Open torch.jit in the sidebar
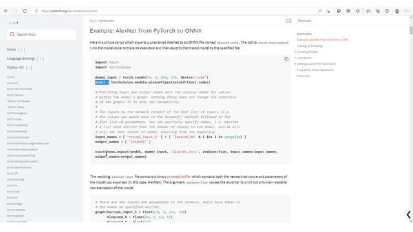 [x=12, y=198]
